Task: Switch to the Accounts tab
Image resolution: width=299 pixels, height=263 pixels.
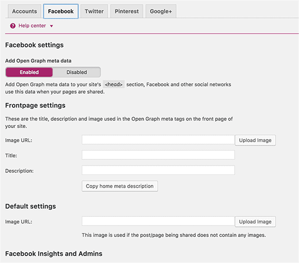Action: 24,11
